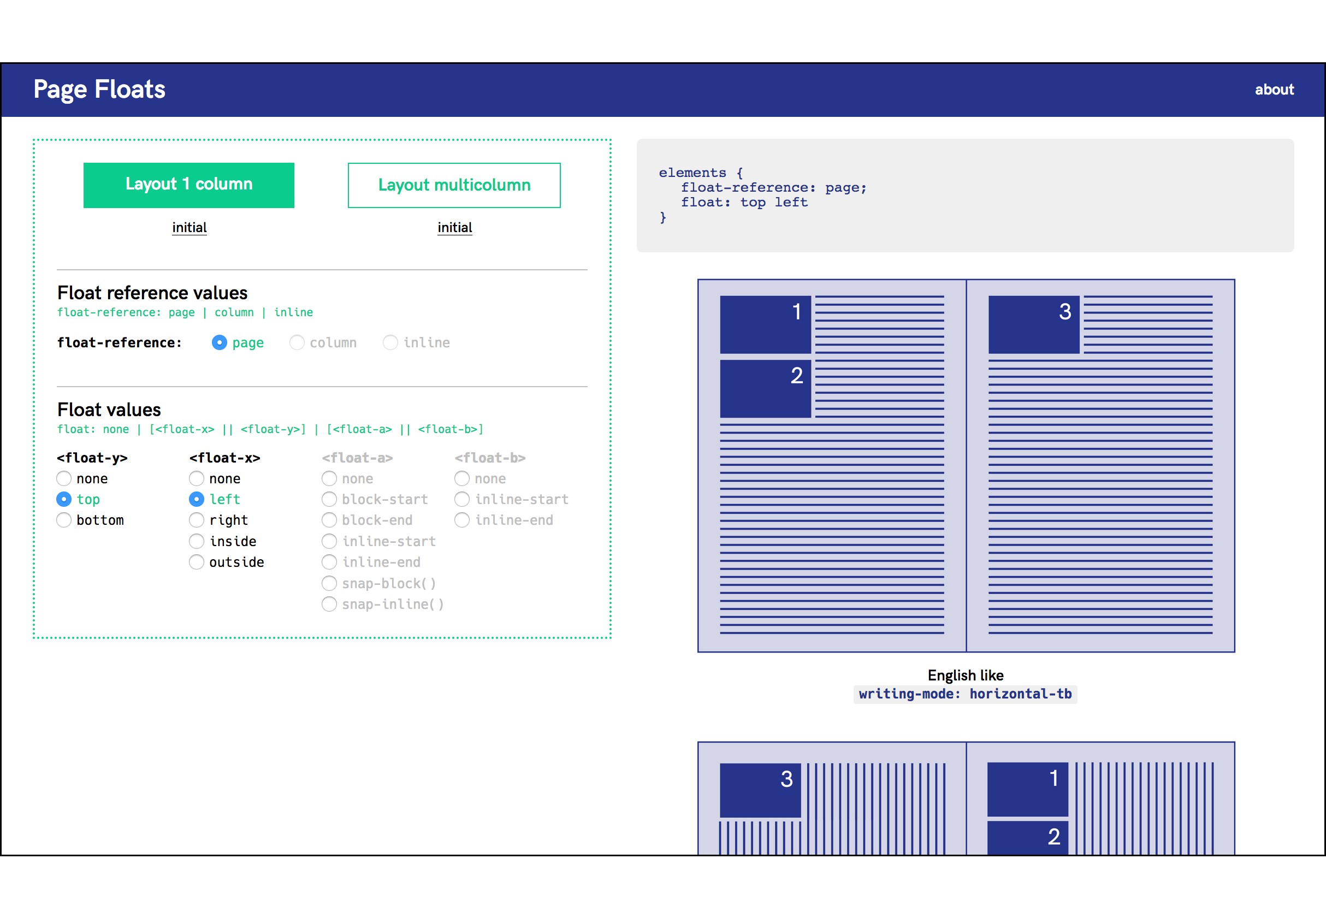This screenshot has height=918, width=1326.
Task: Click float box 1 in English preview
Action: 765,324
